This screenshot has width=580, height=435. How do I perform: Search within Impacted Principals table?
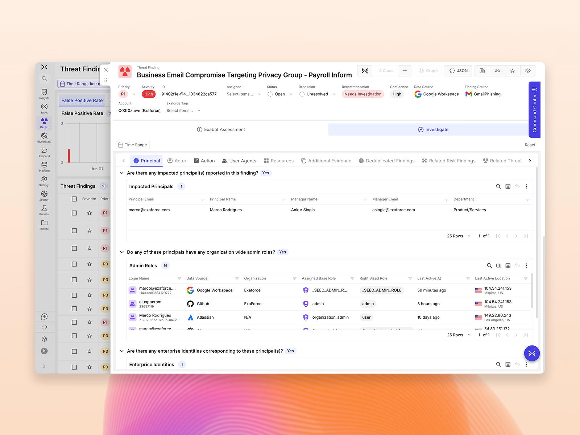pos(498,186)
